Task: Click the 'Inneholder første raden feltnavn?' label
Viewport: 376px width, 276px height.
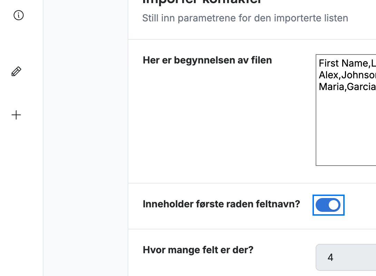Action: pos(221,204)
